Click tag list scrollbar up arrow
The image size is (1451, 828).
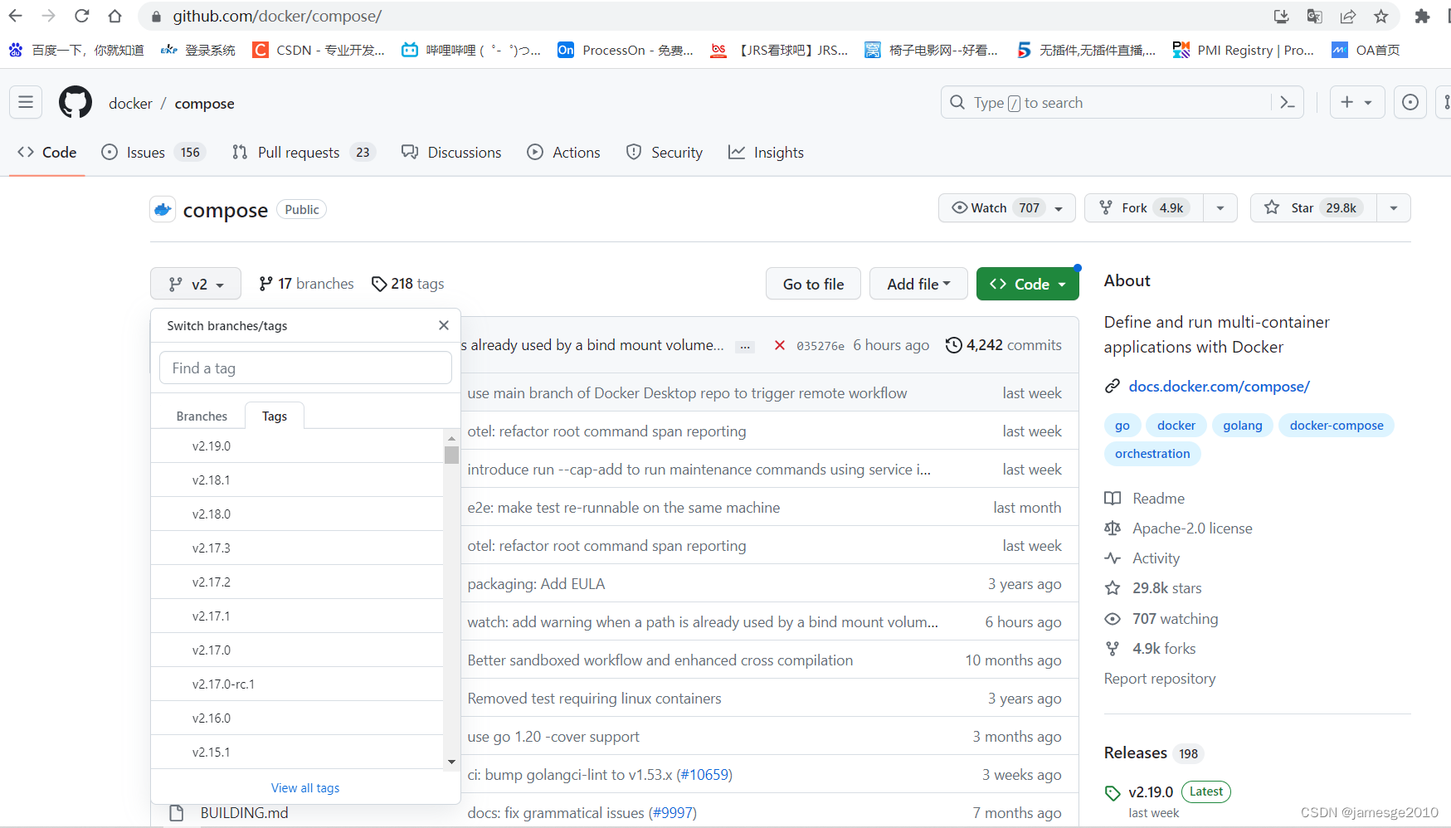(x=451, y=438)
